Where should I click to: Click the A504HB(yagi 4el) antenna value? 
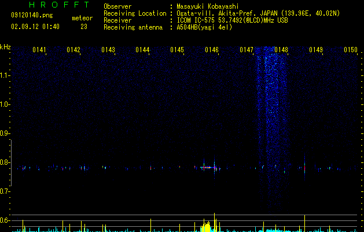(204, 27)
